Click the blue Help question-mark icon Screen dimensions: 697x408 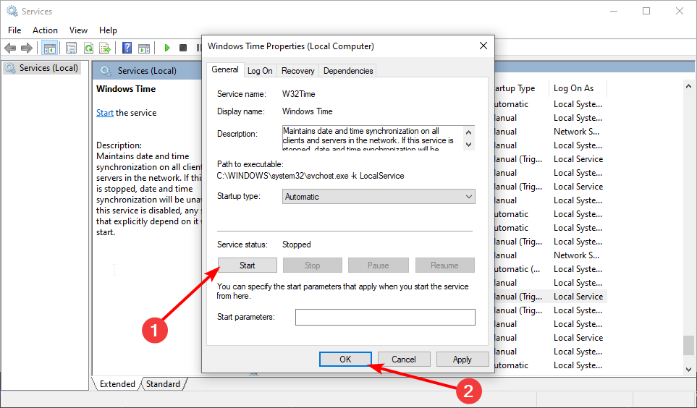127,48
